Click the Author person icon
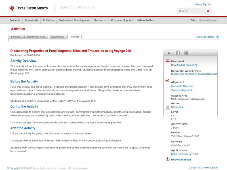227x170 pixels. tap(168, 108)
